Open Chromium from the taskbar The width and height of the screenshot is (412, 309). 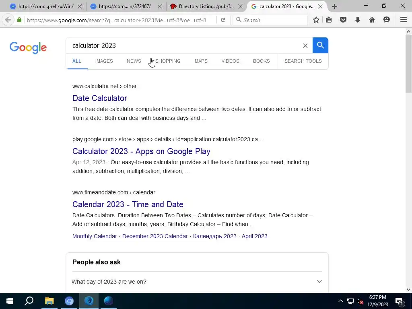(x=69, y=301)
